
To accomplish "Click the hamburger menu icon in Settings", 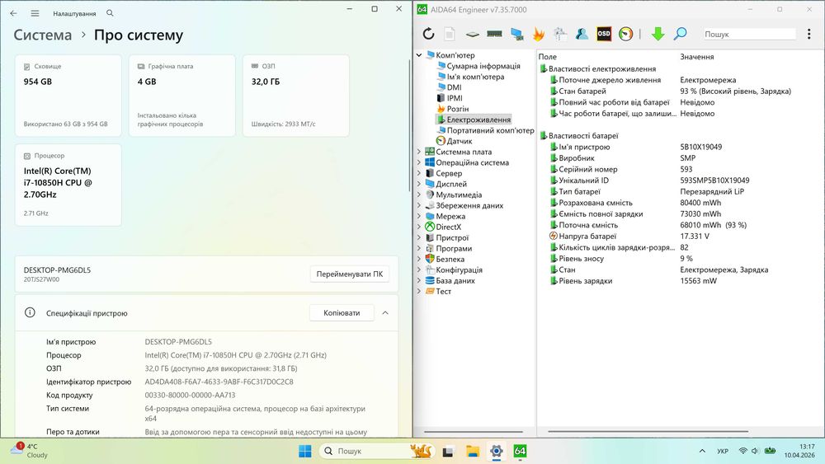I will point(35,13).
